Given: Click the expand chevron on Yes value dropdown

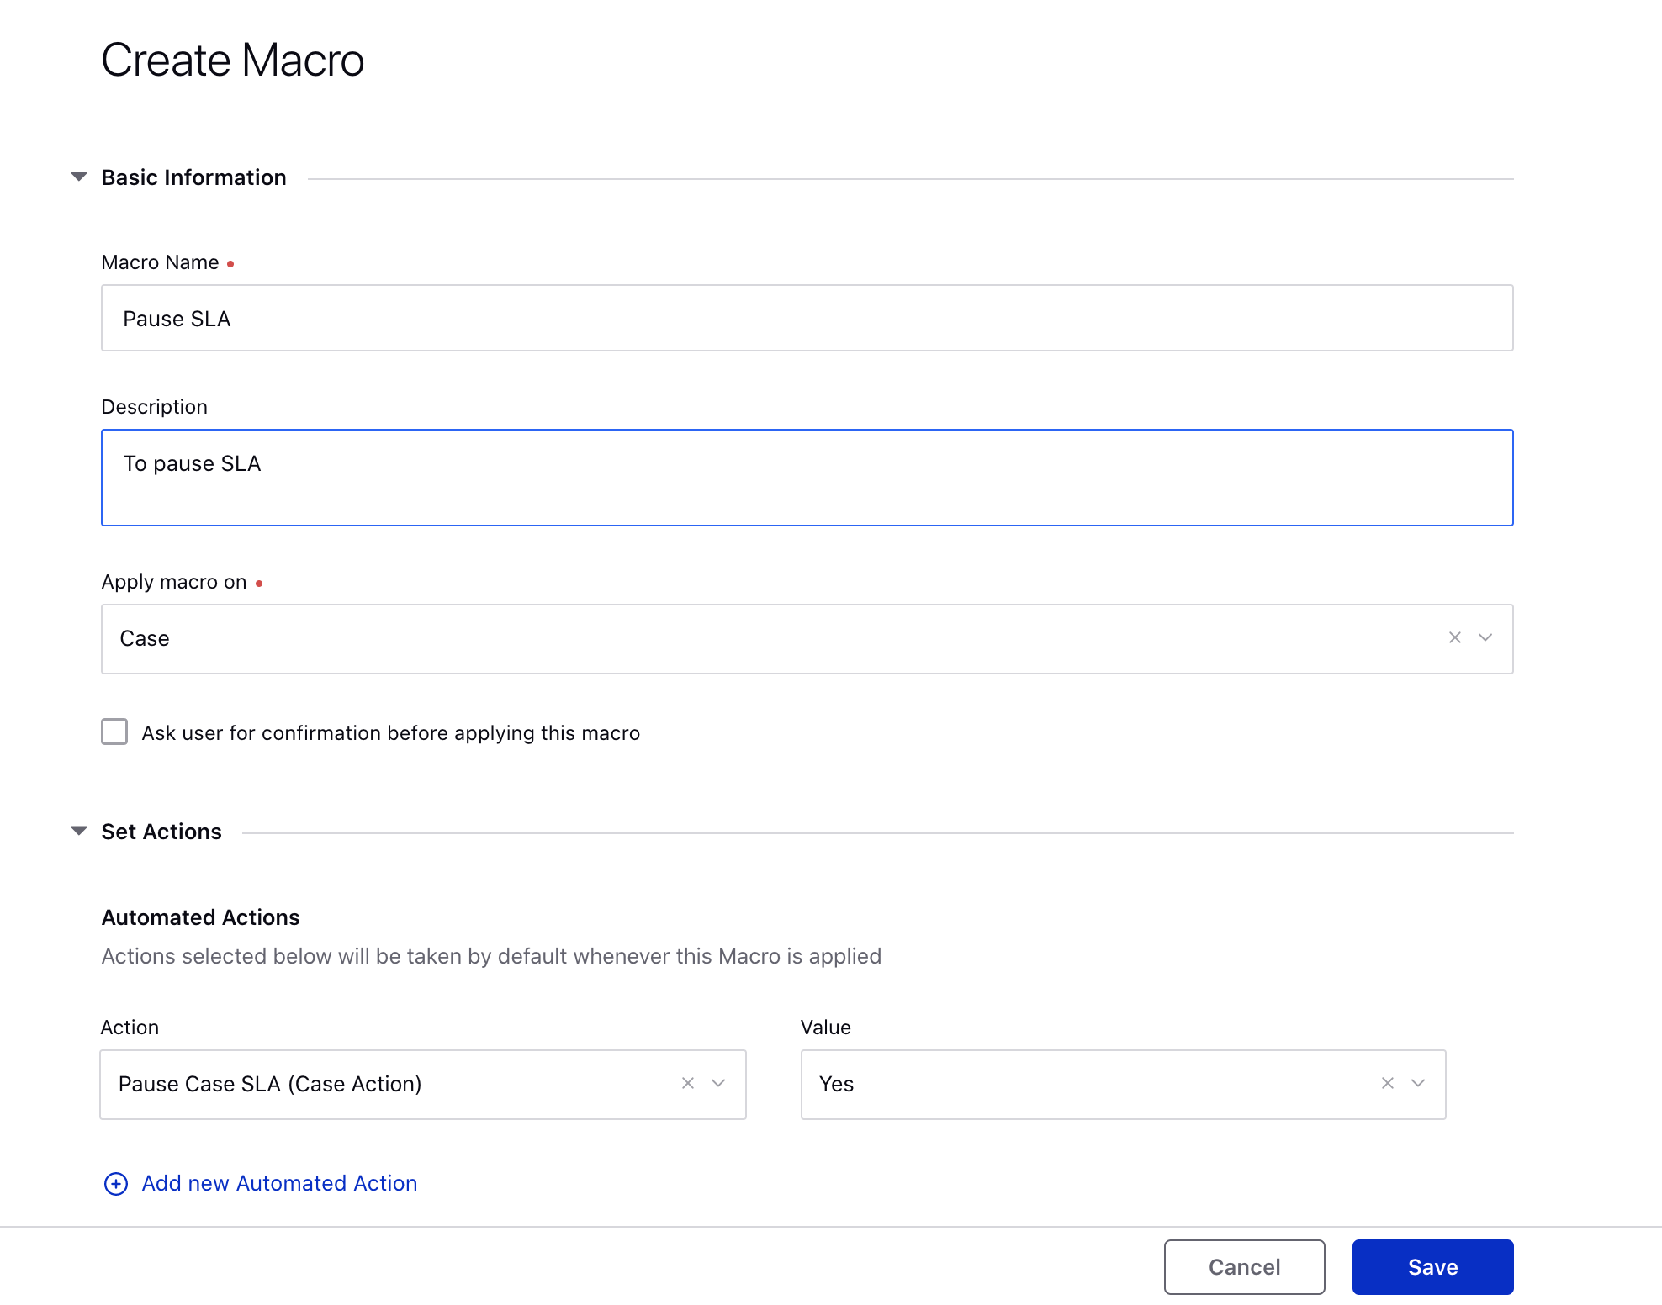Looking at the screenshot, I should [x=1418, y=1082].
